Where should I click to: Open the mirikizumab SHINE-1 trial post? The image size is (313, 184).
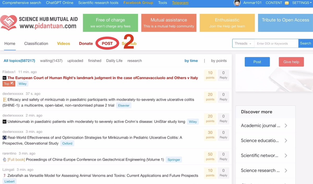[x=98, y=102]
